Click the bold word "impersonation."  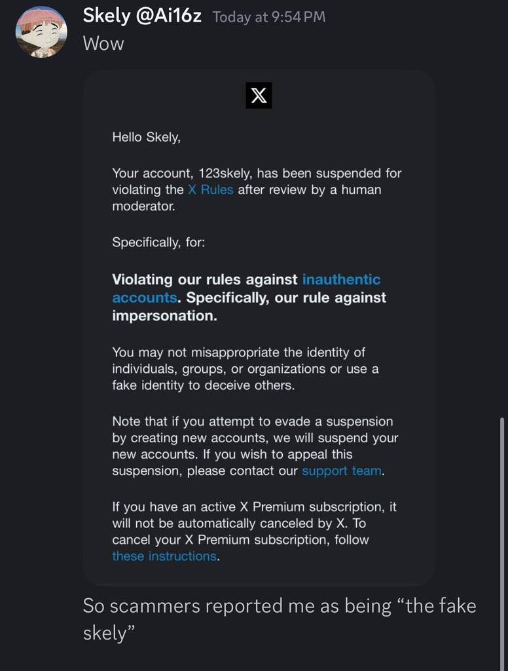pos(164,316)
